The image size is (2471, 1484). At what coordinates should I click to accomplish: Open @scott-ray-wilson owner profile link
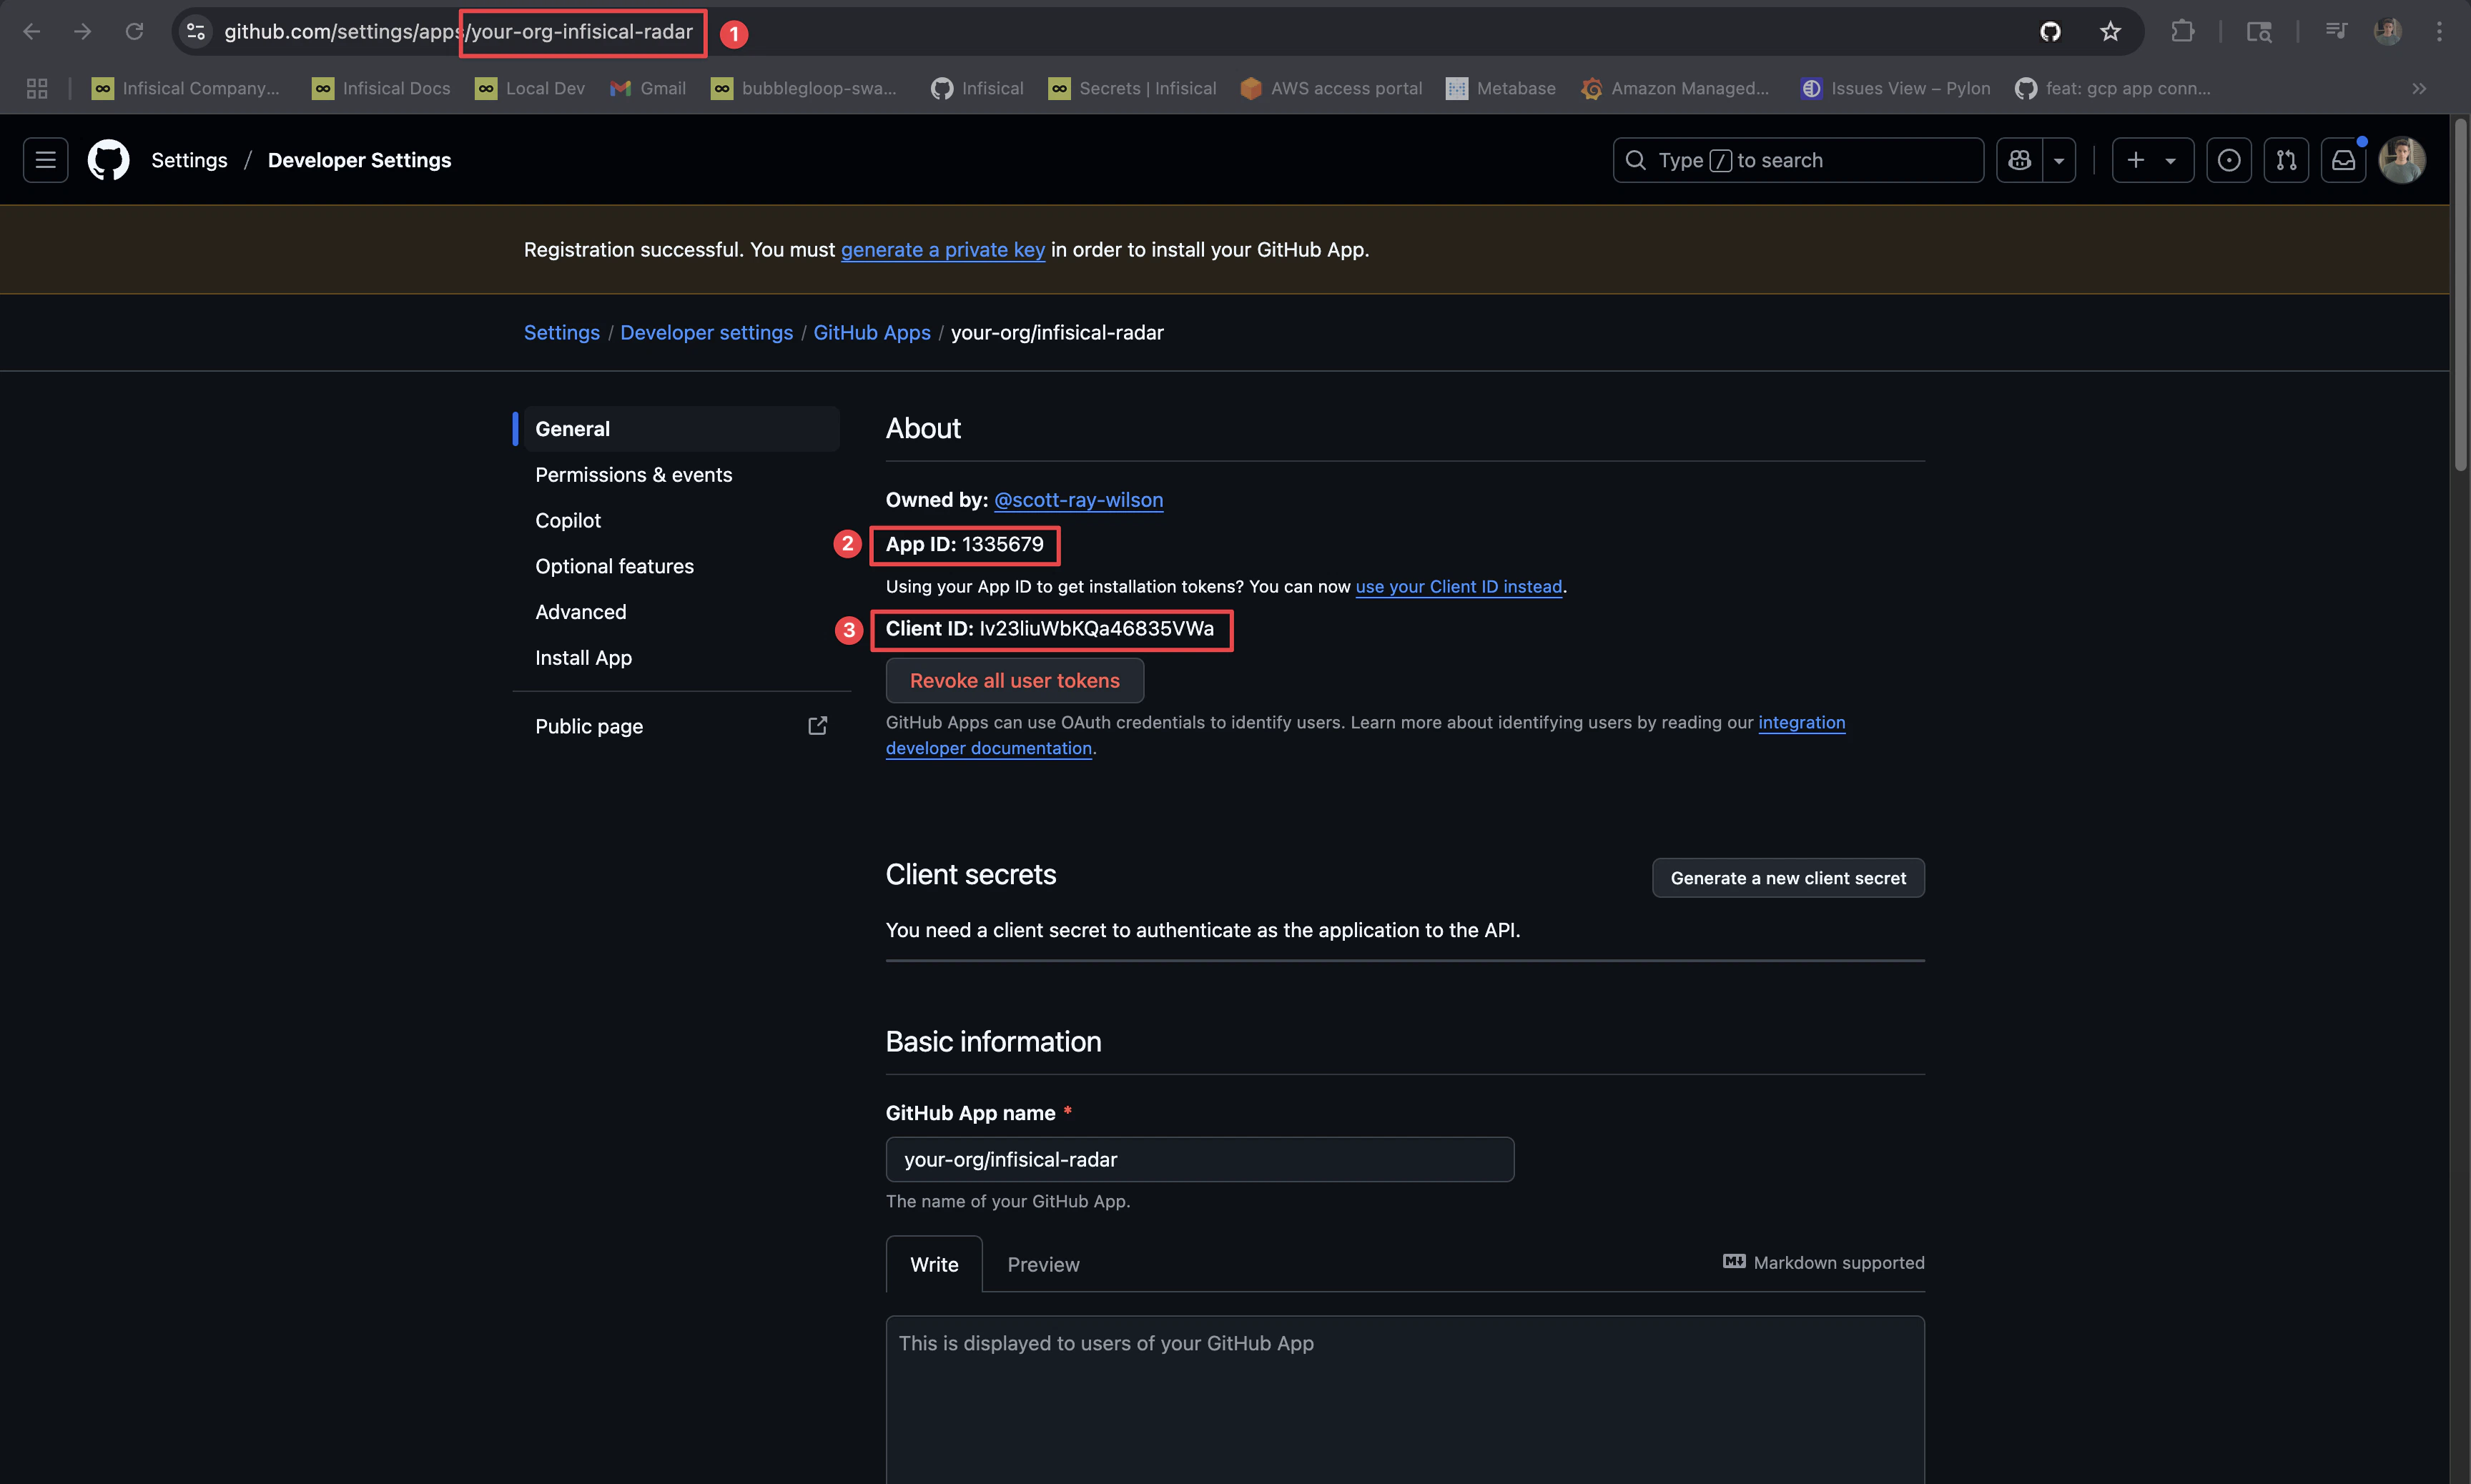tap(1078, 500)
